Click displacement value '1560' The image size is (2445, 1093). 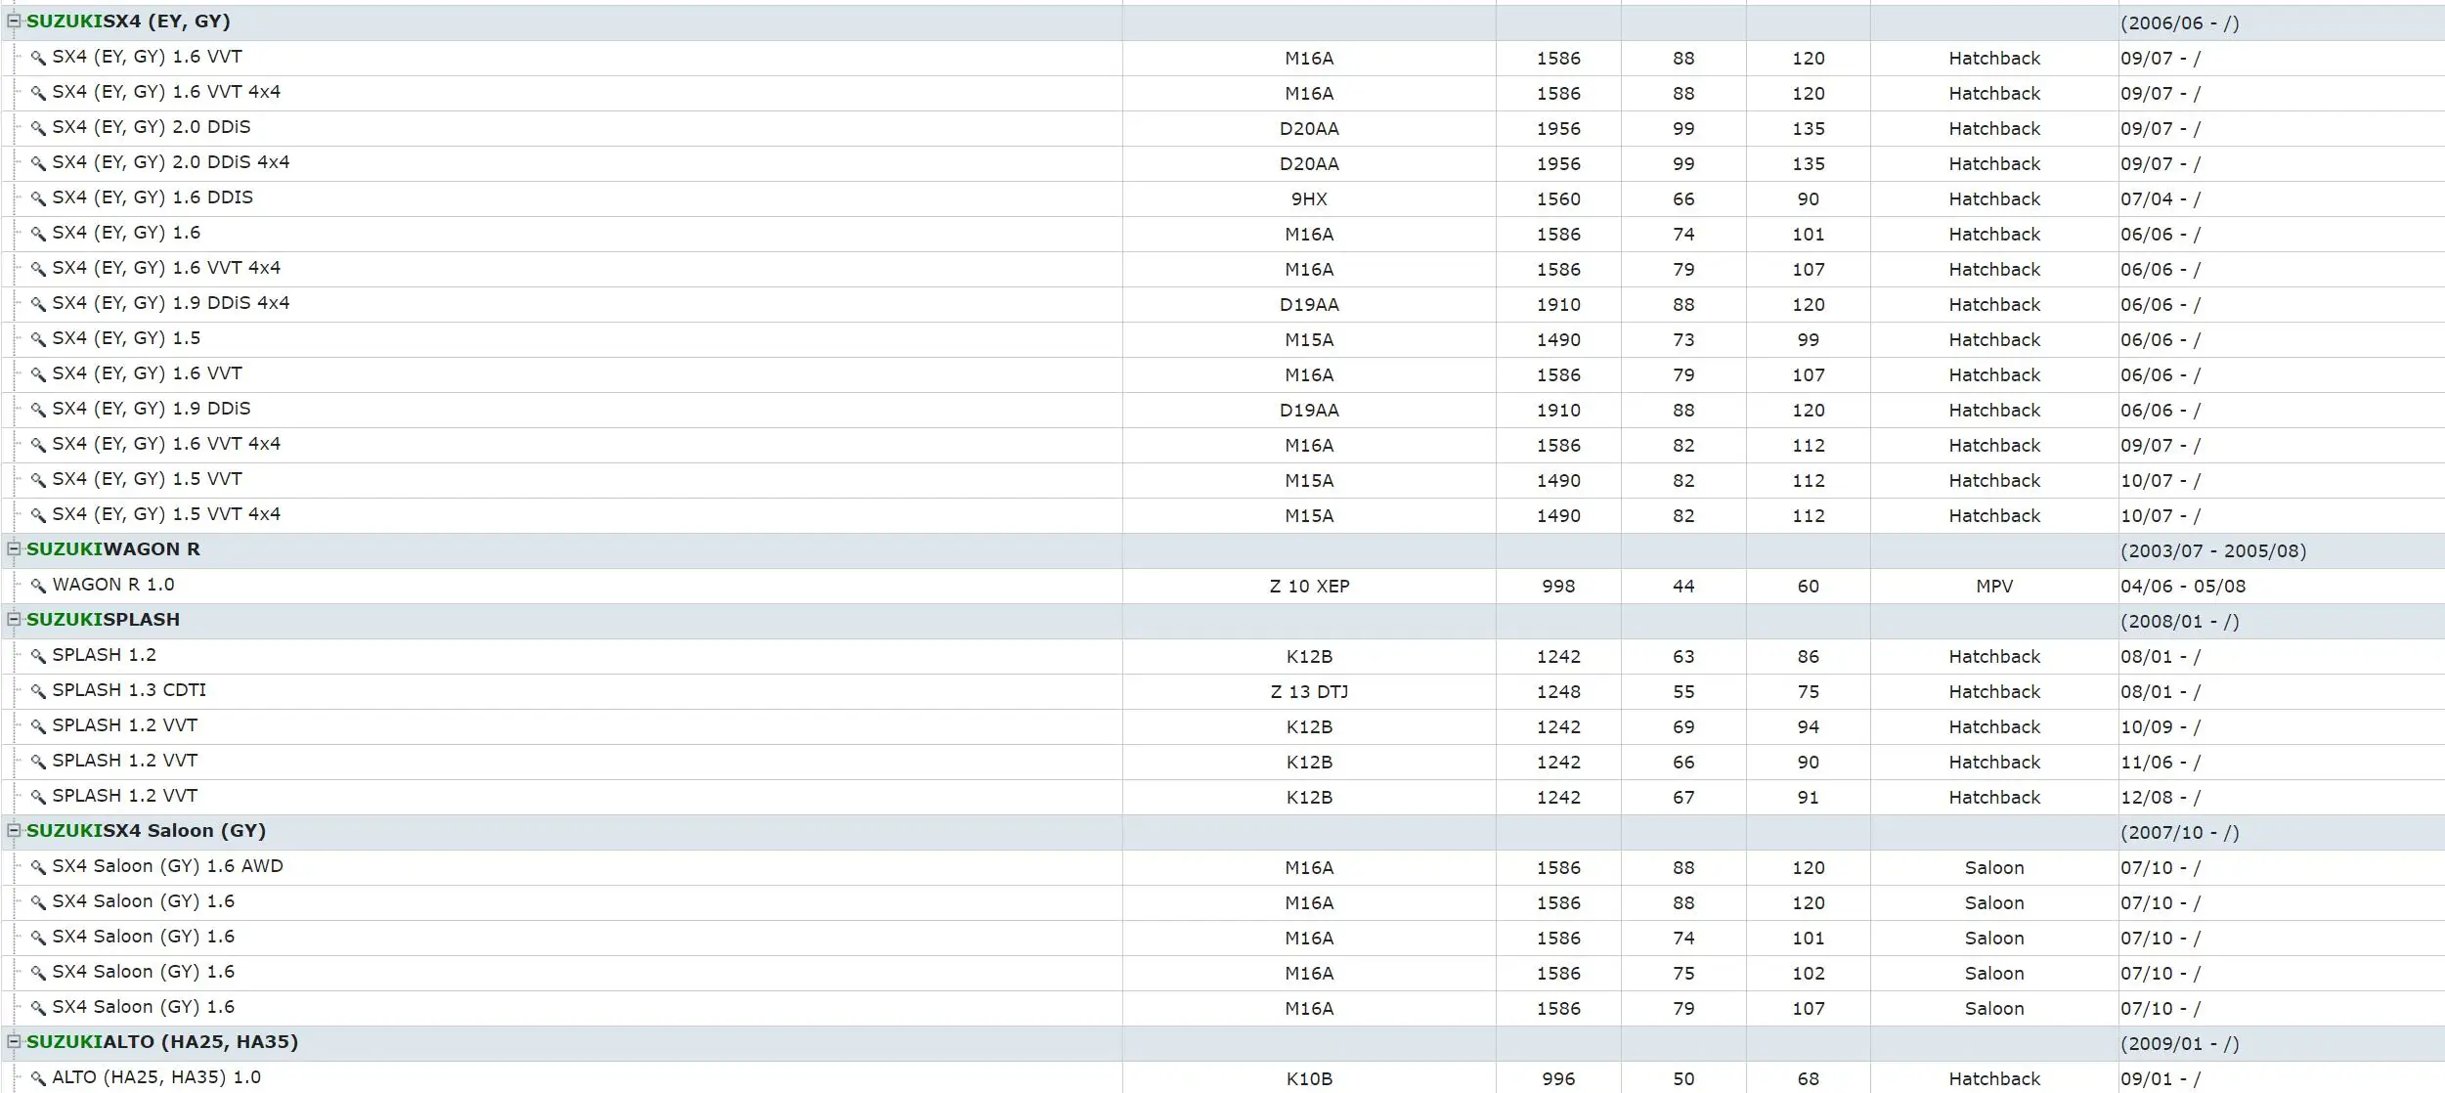point(1558,199)
